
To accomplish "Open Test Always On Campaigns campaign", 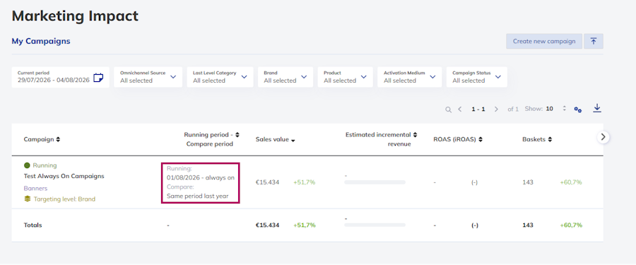I will [64, 176].
